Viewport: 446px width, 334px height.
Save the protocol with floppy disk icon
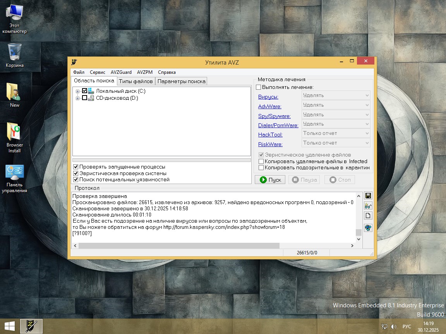coord(368,196)
